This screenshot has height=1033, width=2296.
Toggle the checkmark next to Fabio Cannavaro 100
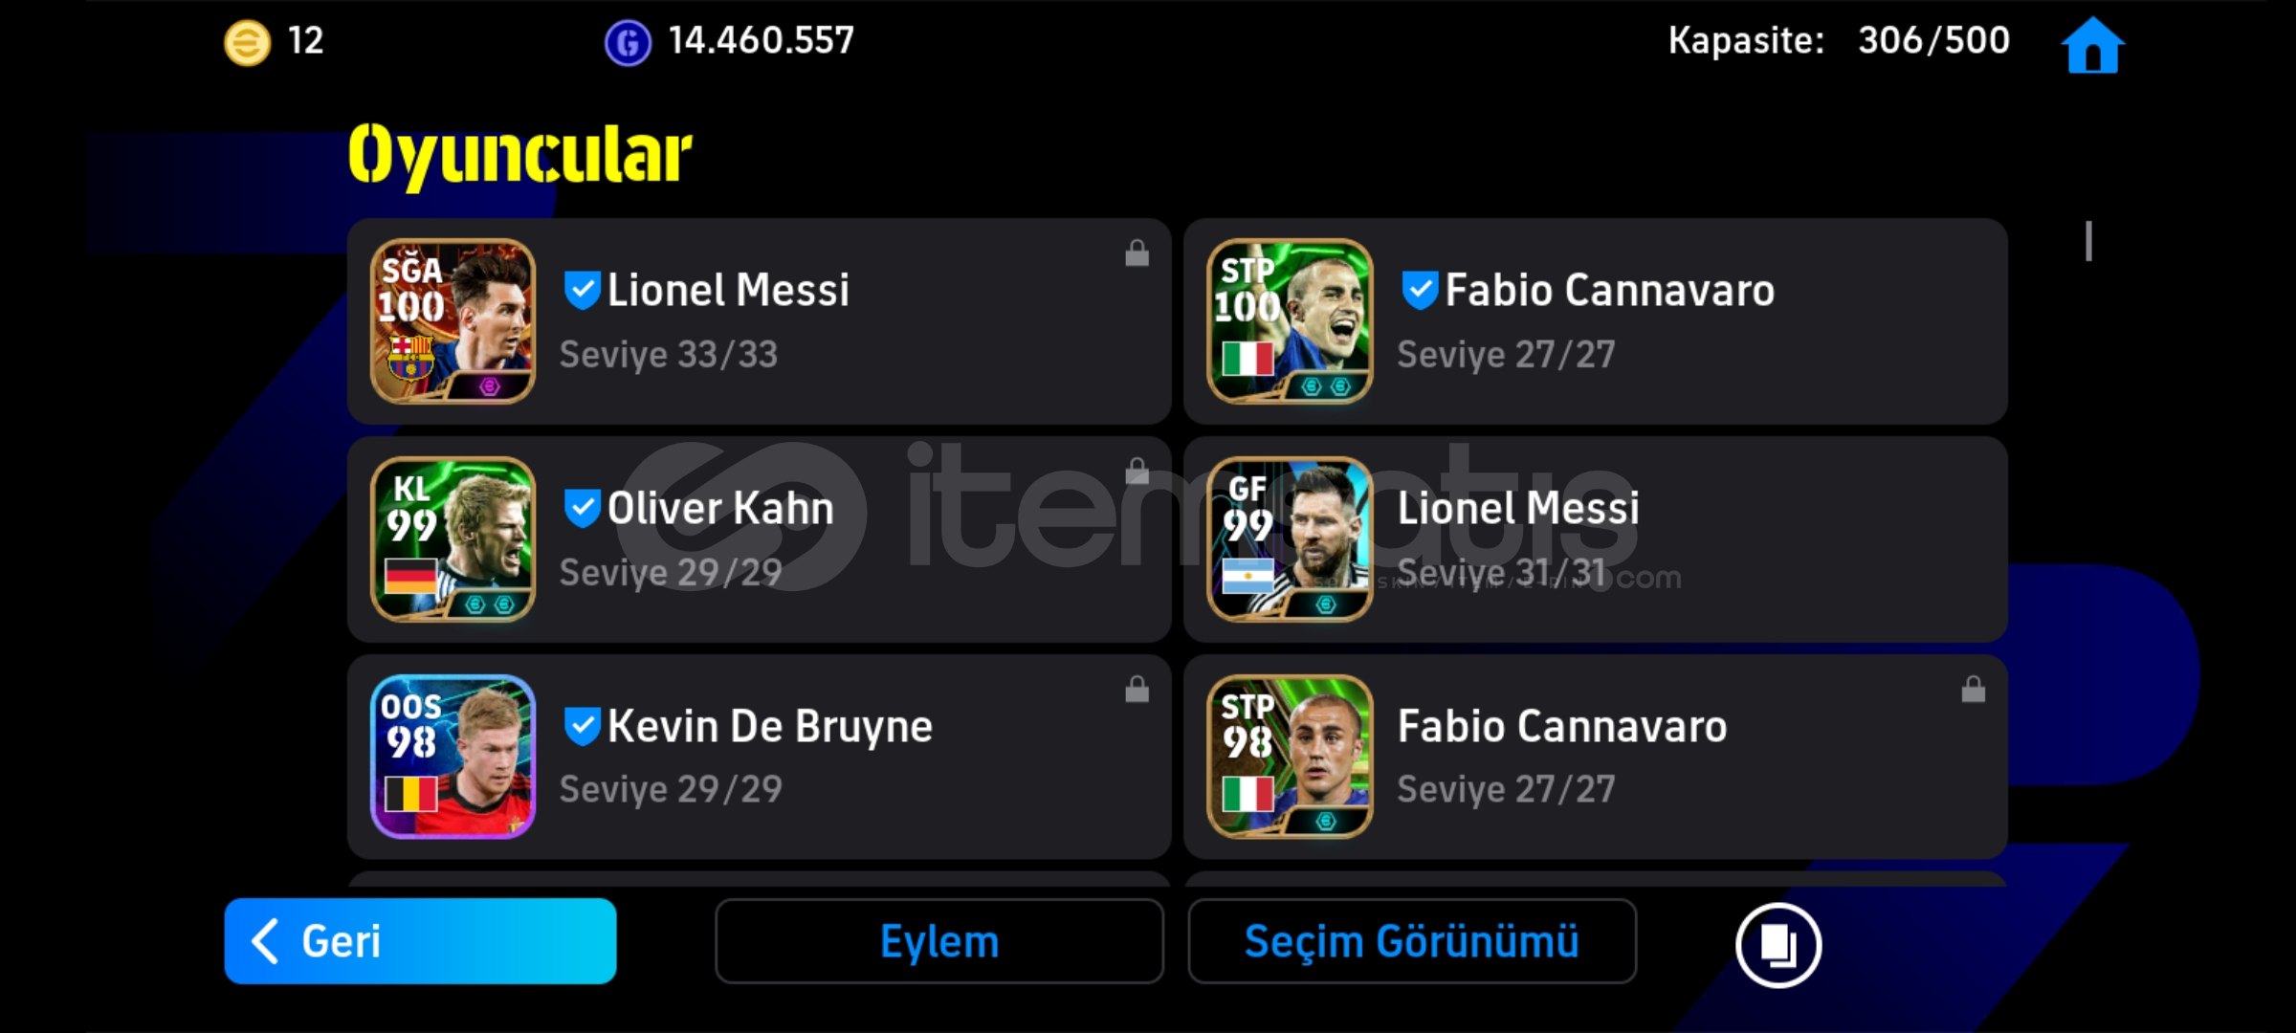pyautogui.click(x=1420, y=290)
